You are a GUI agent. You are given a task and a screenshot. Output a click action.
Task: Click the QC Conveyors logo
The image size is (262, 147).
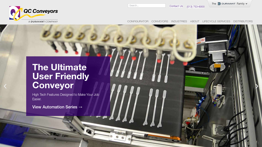[x=34, y=14]
